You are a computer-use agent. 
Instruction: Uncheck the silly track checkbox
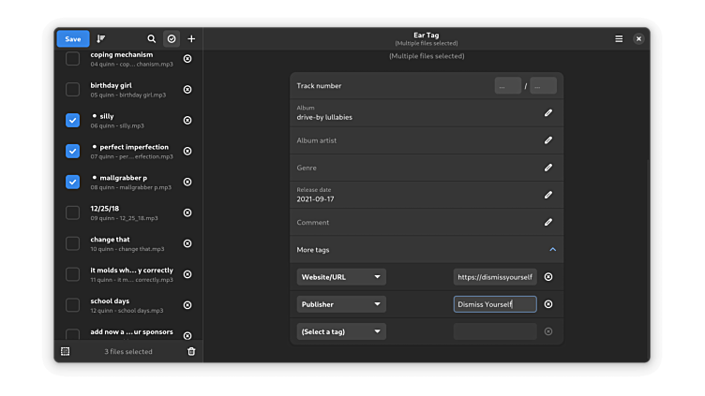click(x=72, y=121)
